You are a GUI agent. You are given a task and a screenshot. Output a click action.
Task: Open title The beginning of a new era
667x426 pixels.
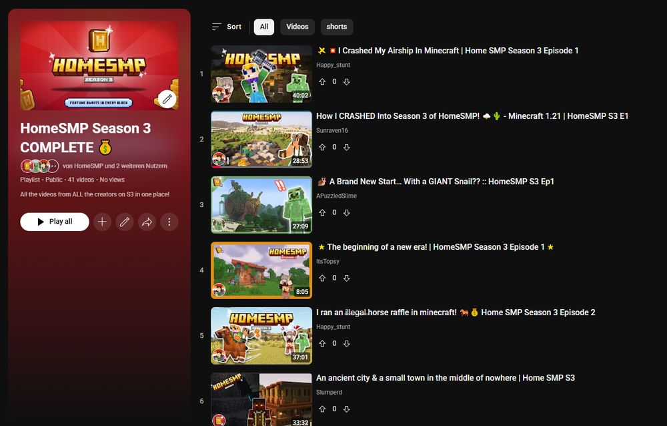[436, 247]
